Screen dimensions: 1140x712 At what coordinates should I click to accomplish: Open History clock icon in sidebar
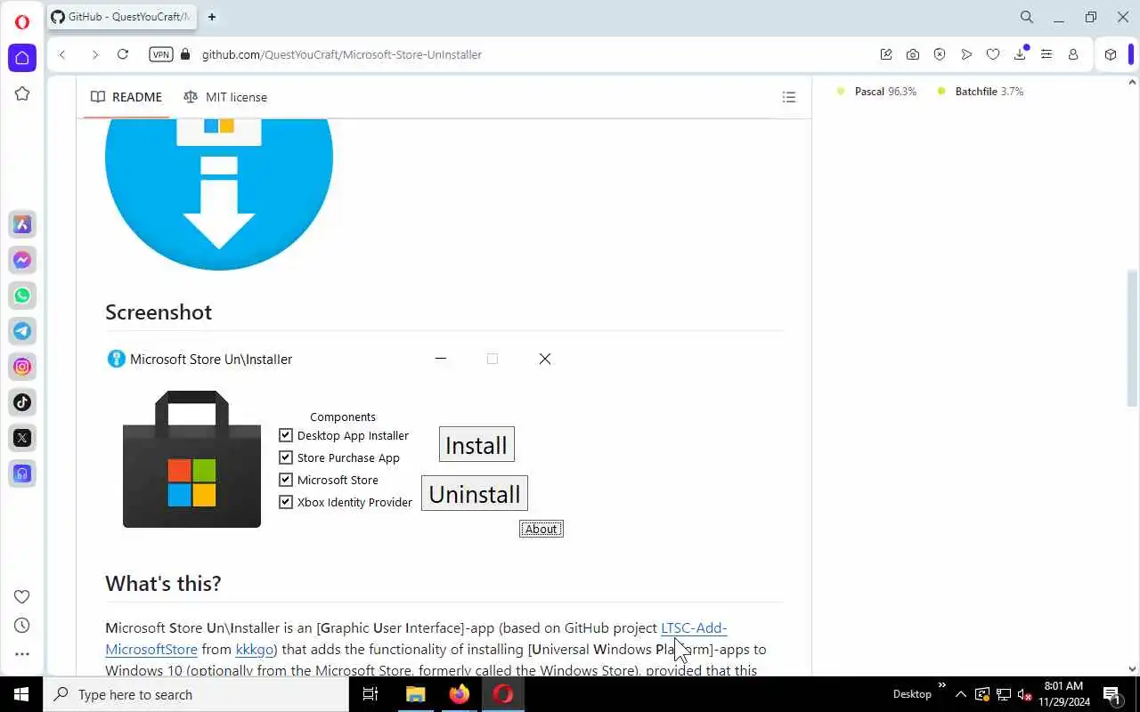tap(22, 625)
